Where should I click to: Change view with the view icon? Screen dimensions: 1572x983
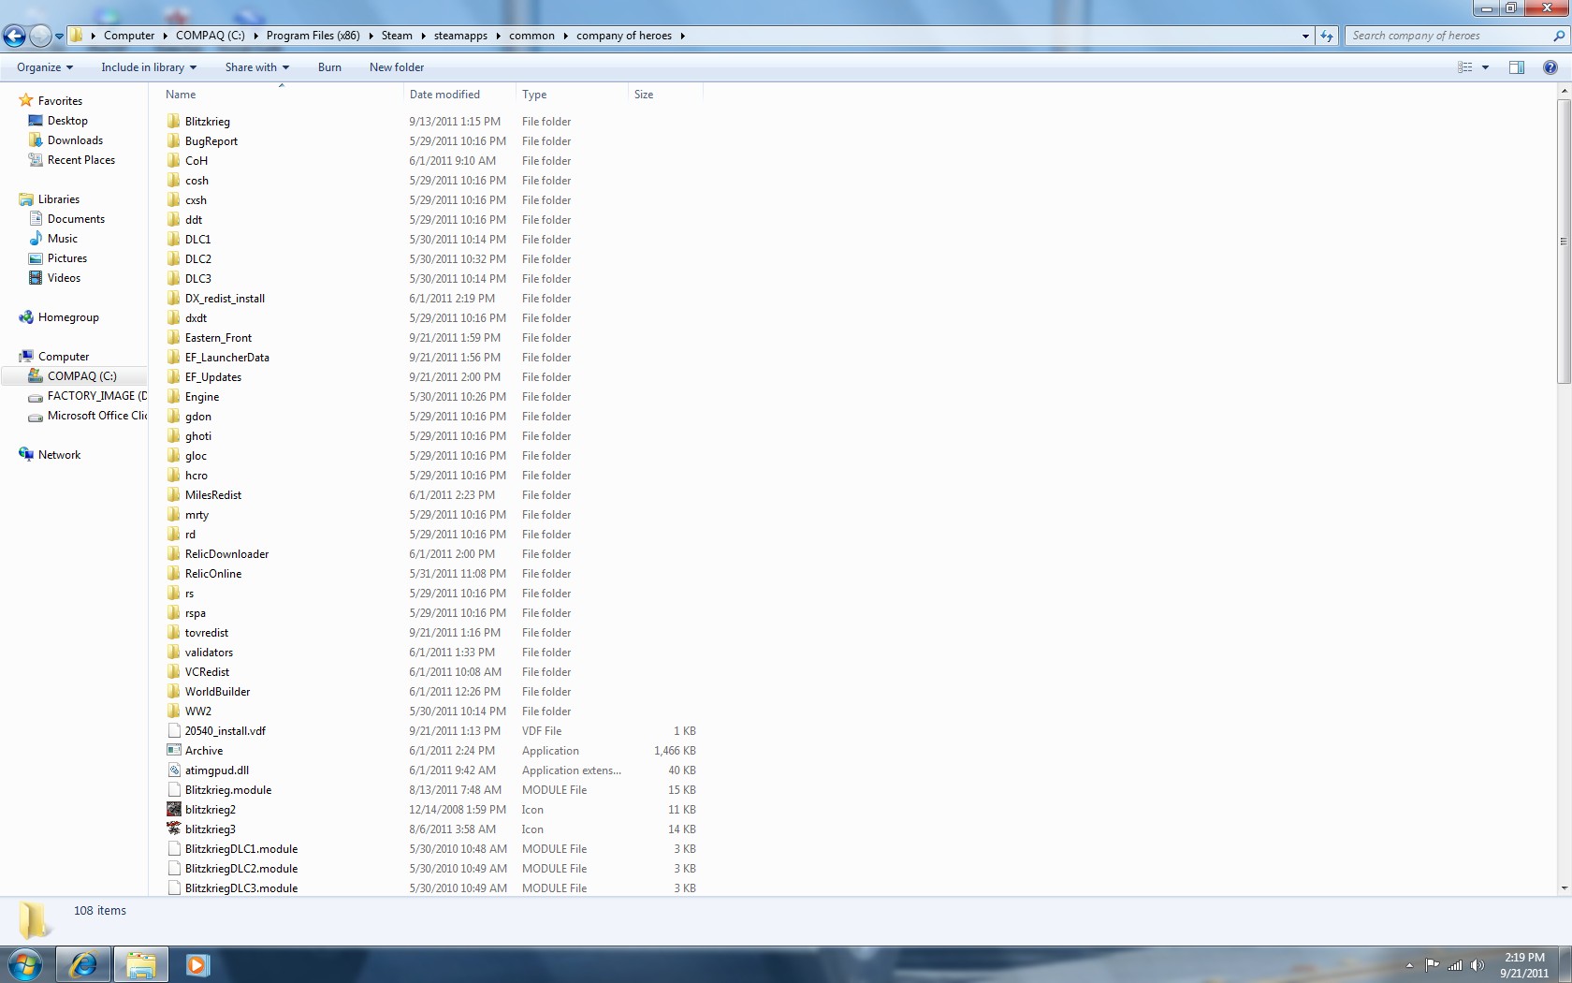tap(1465, 67)
